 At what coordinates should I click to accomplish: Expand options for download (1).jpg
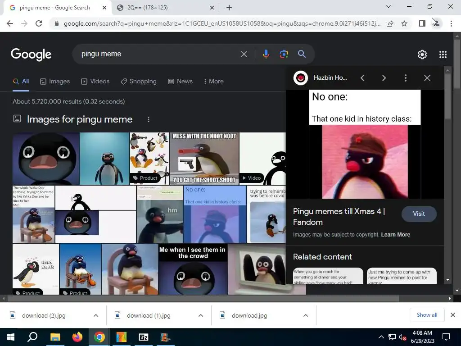click(201, 315)
